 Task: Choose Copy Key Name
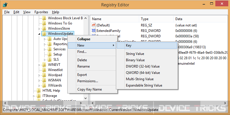point(92,89)
